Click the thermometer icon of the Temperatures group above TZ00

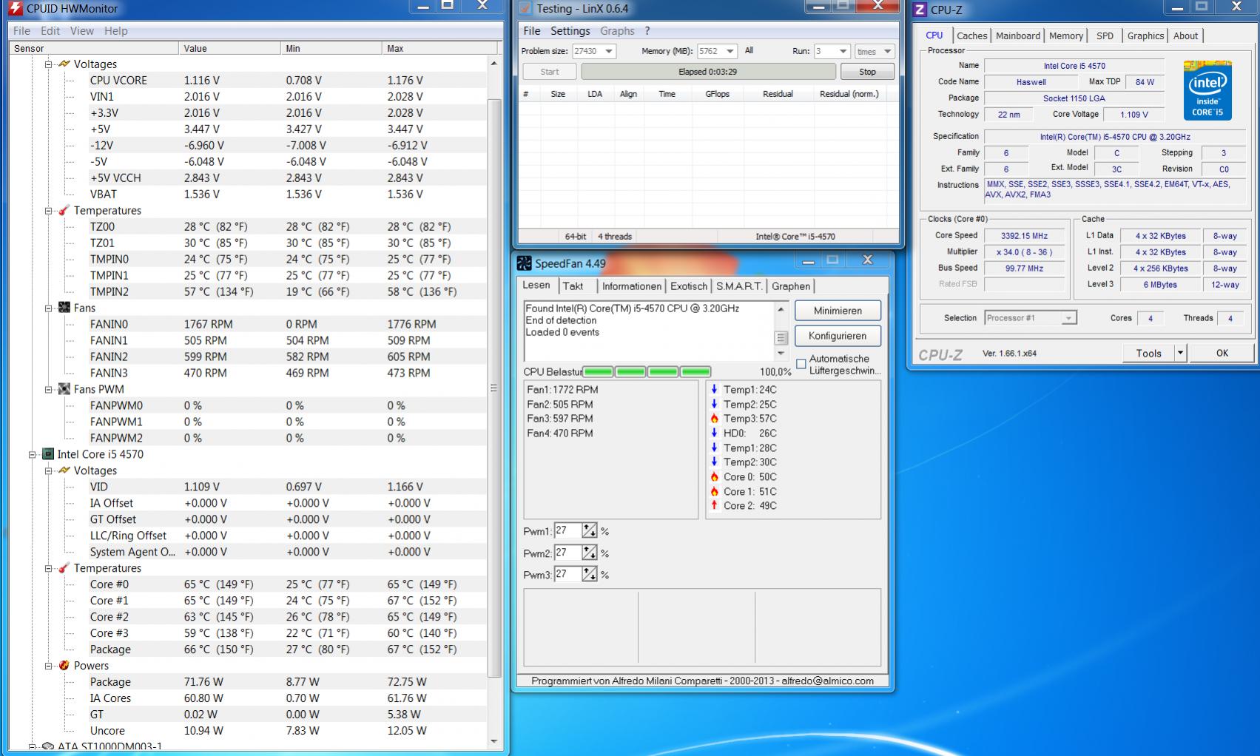(x=64, y=210)
